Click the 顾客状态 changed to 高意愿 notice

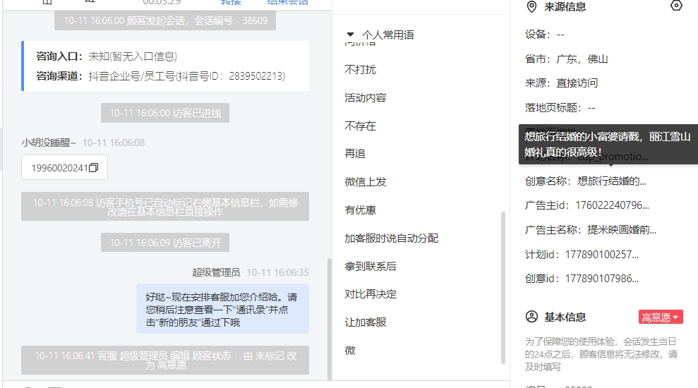coord(165,360)
